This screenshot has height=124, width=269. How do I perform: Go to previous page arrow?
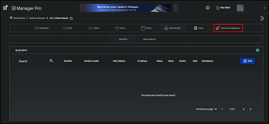pos(244,109)
